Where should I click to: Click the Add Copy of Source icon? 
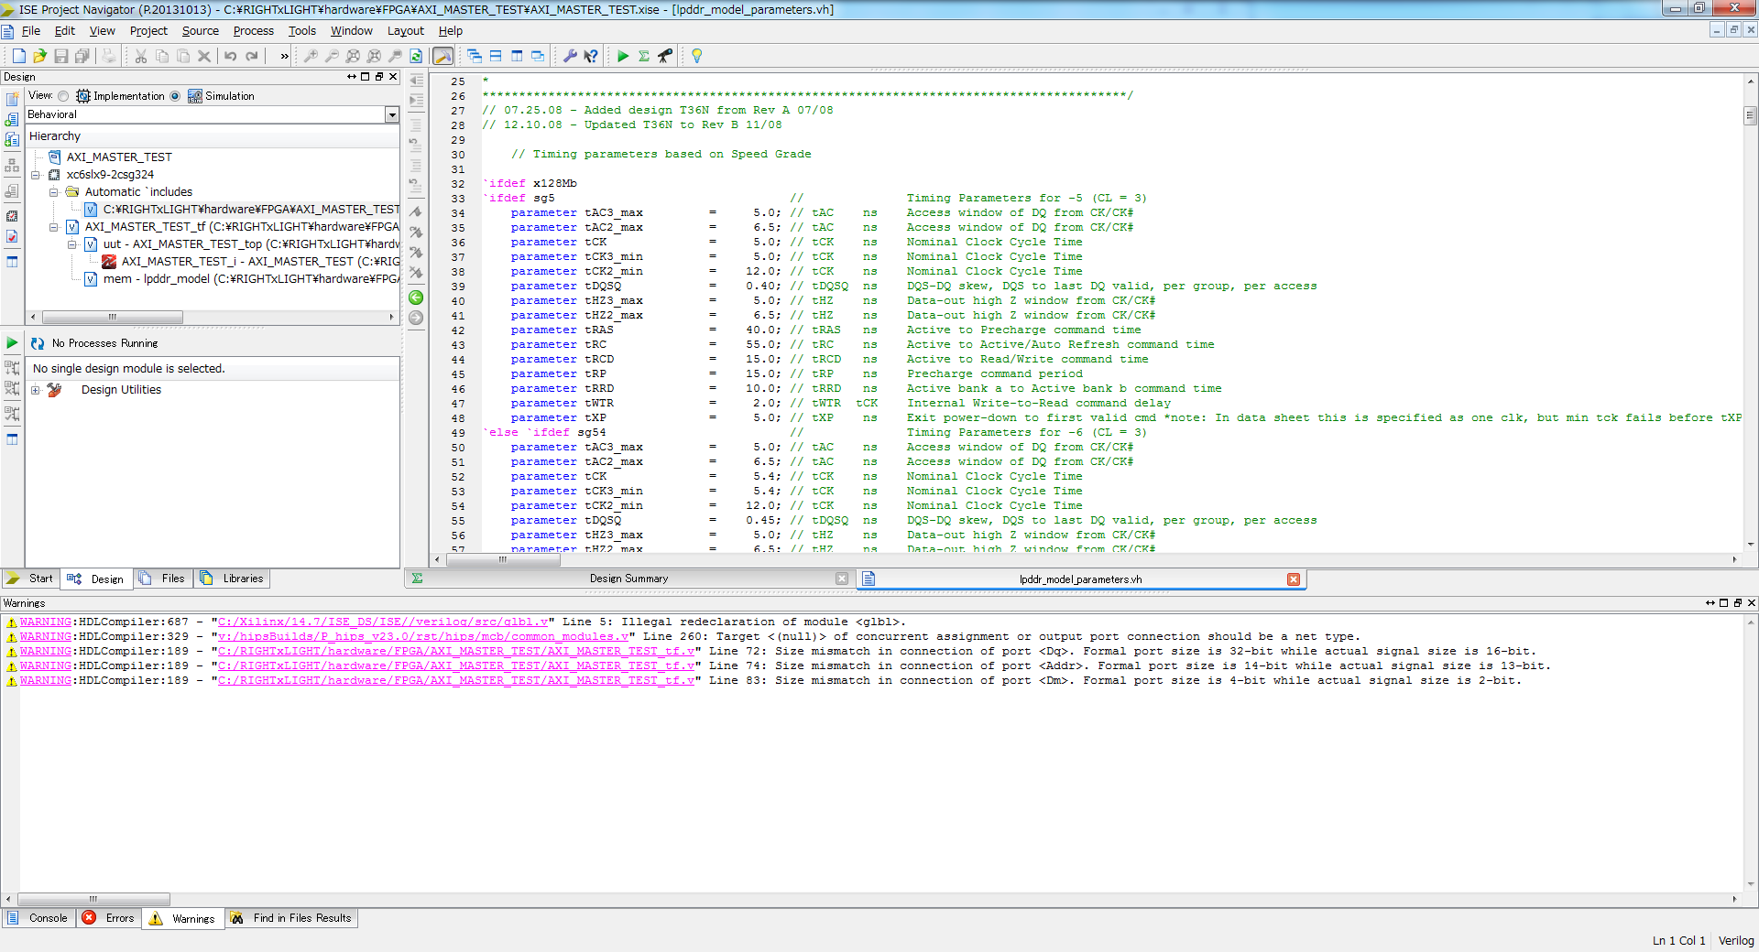pyautogui.click(x=12, y=139)
